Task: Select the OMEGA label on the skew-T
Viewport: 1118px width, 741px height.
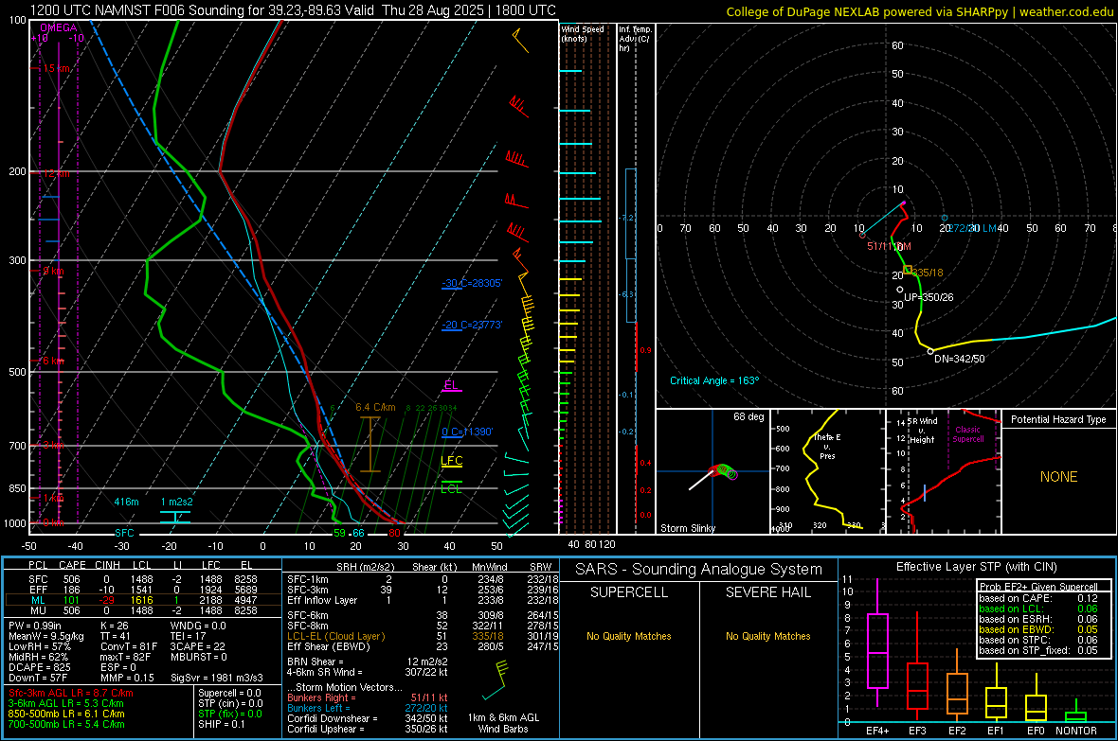Action: 59,27
